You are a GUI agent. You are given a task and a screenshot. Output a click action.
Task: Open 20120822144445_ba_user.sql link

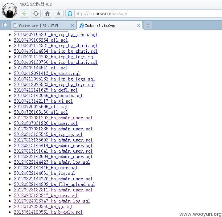tap(46, 168)
